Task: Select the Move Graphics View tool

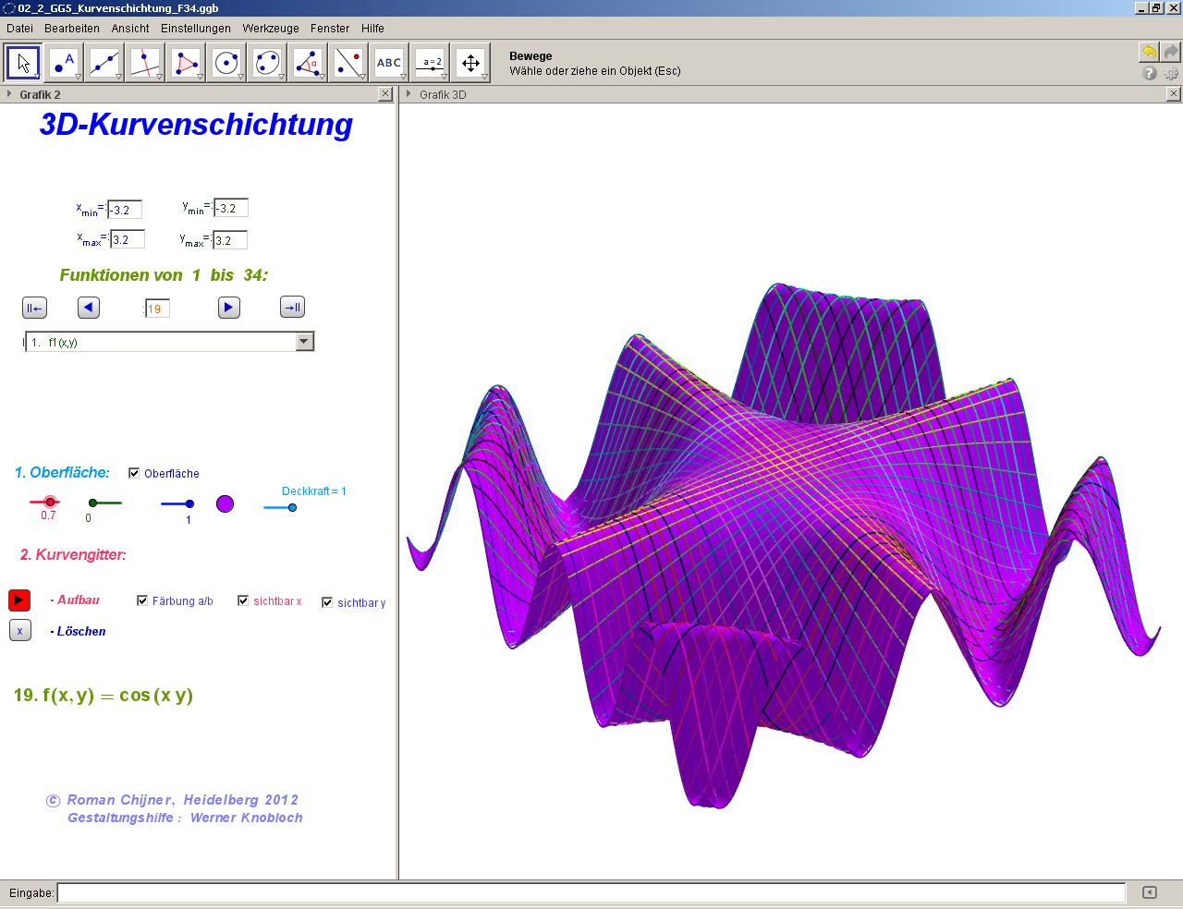Action: pyautogui.click(x=470, y=63)
